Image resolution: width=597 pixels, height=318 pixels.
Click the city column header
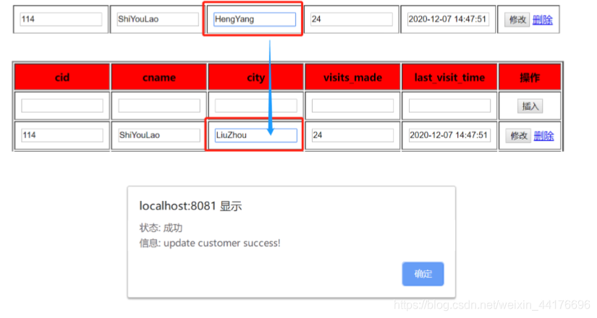click(x=256, y=77)
